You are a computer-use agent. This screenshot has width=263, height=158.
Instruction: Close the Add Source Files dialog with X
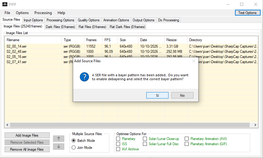click(x=194, y=61)
